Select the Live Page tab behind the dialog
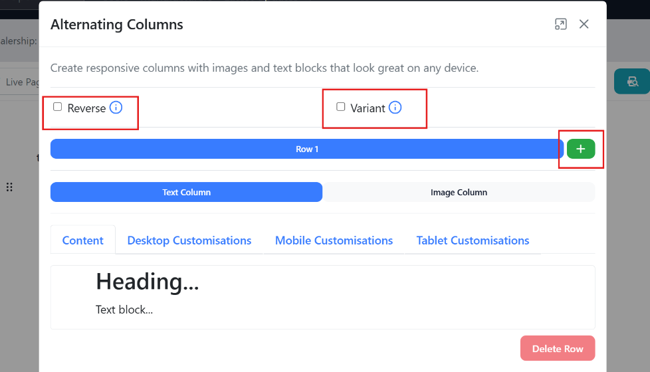The height and width of the screenshot is (372, 650). pos(20,82)
